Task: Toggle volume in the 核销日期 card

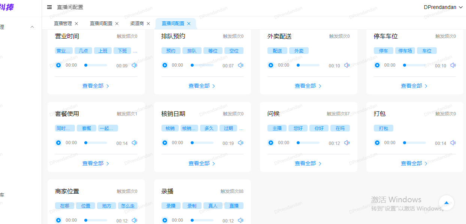Action: coord(240,143)
